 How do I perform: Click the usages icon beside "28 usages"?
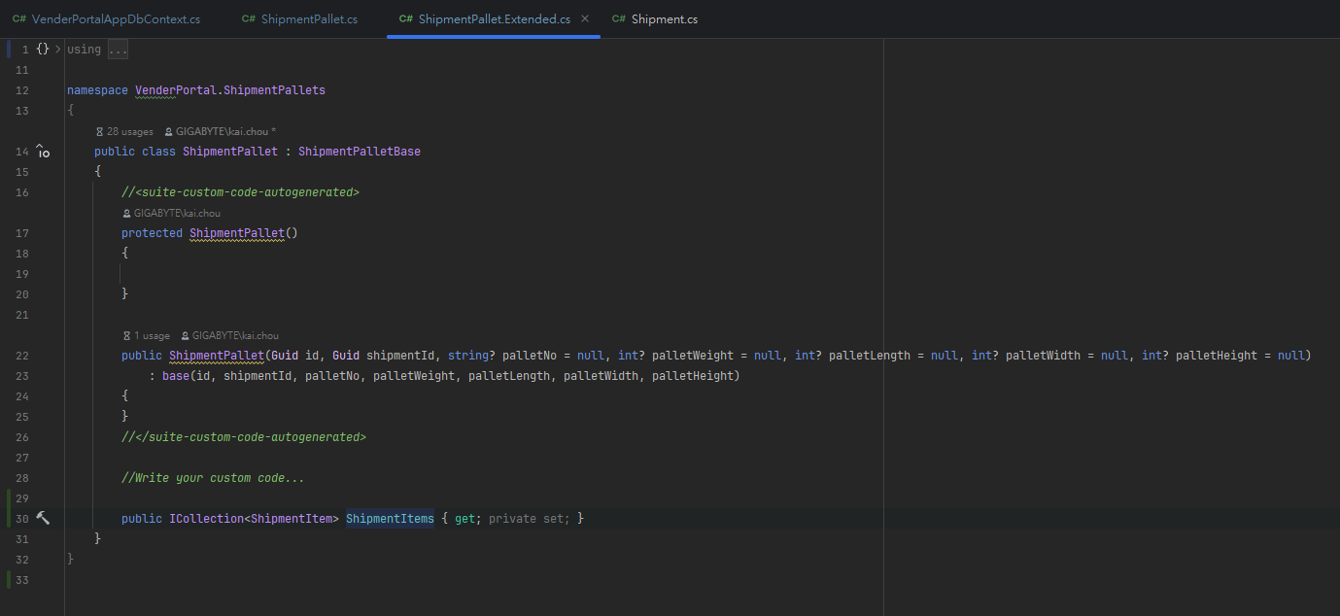click(99, 131)
